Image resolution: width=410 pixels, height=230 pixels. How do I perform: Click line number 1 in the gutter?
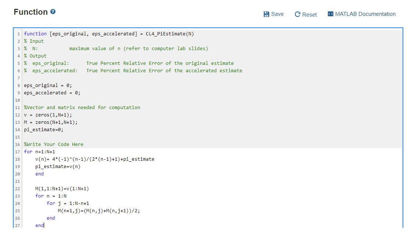point(19,34)
